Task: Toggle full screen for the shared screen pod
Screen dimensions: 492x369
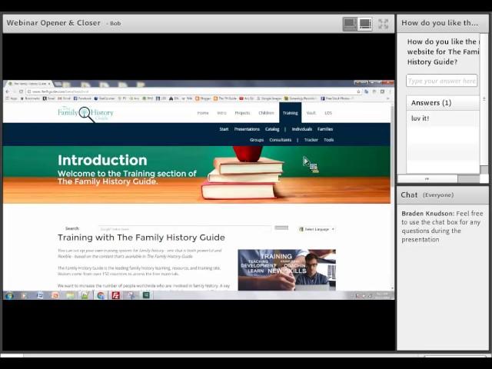Action: pyautogui.click(x=383, y=24)
